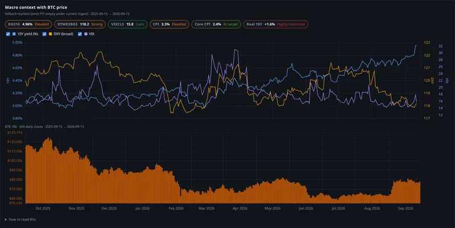This screenshot has width=455, height=228.
Task: Click the 4.40% yield axis label
Action: 17,81
